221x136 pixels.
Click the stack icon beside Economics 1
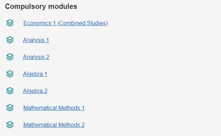10,23
